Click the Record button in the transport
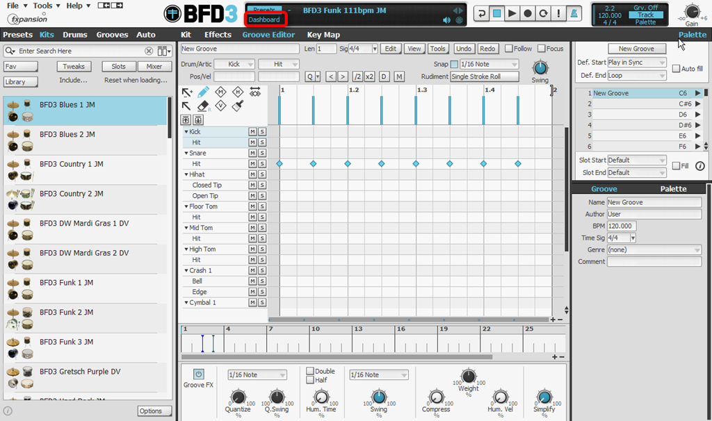The width and height of the screenshot is (712, 421). [528, 13]
